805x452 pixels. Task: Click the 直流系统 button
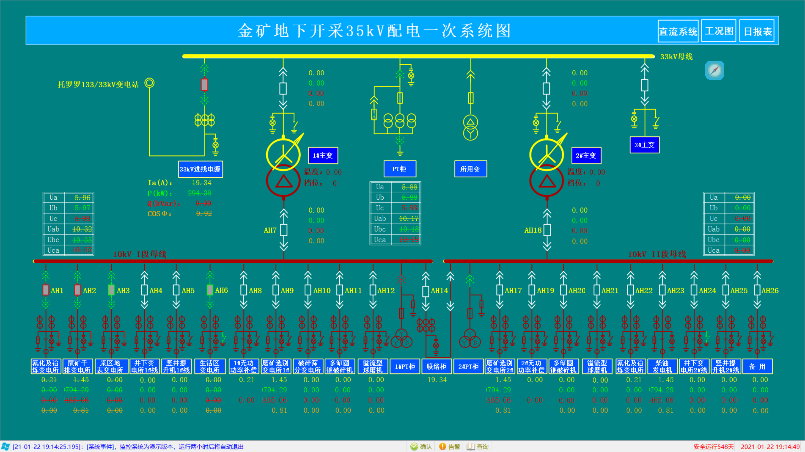click(678, 31)
